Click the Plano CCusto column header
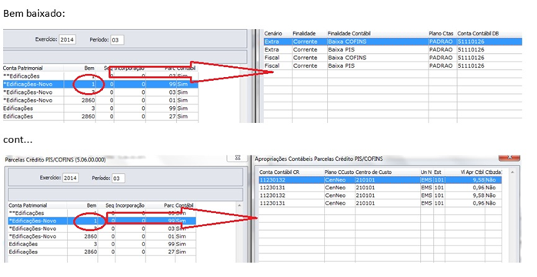This screenshot has height=277, width=537. pyautogui.click(x=339, y=172)
